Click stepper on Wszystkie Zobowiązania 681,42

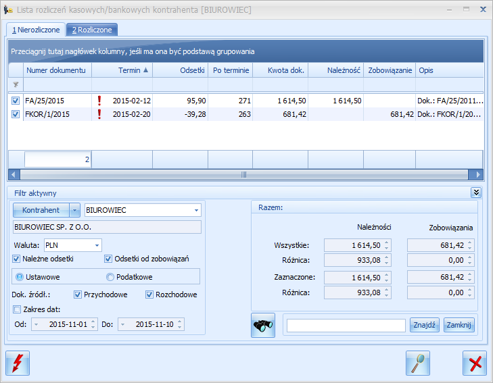coord(470,245)
